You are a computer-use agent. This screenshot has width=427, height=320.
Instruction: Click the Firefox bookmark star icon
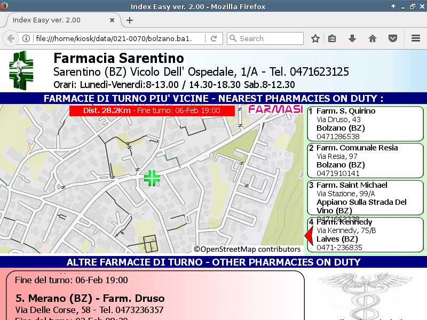315,38
